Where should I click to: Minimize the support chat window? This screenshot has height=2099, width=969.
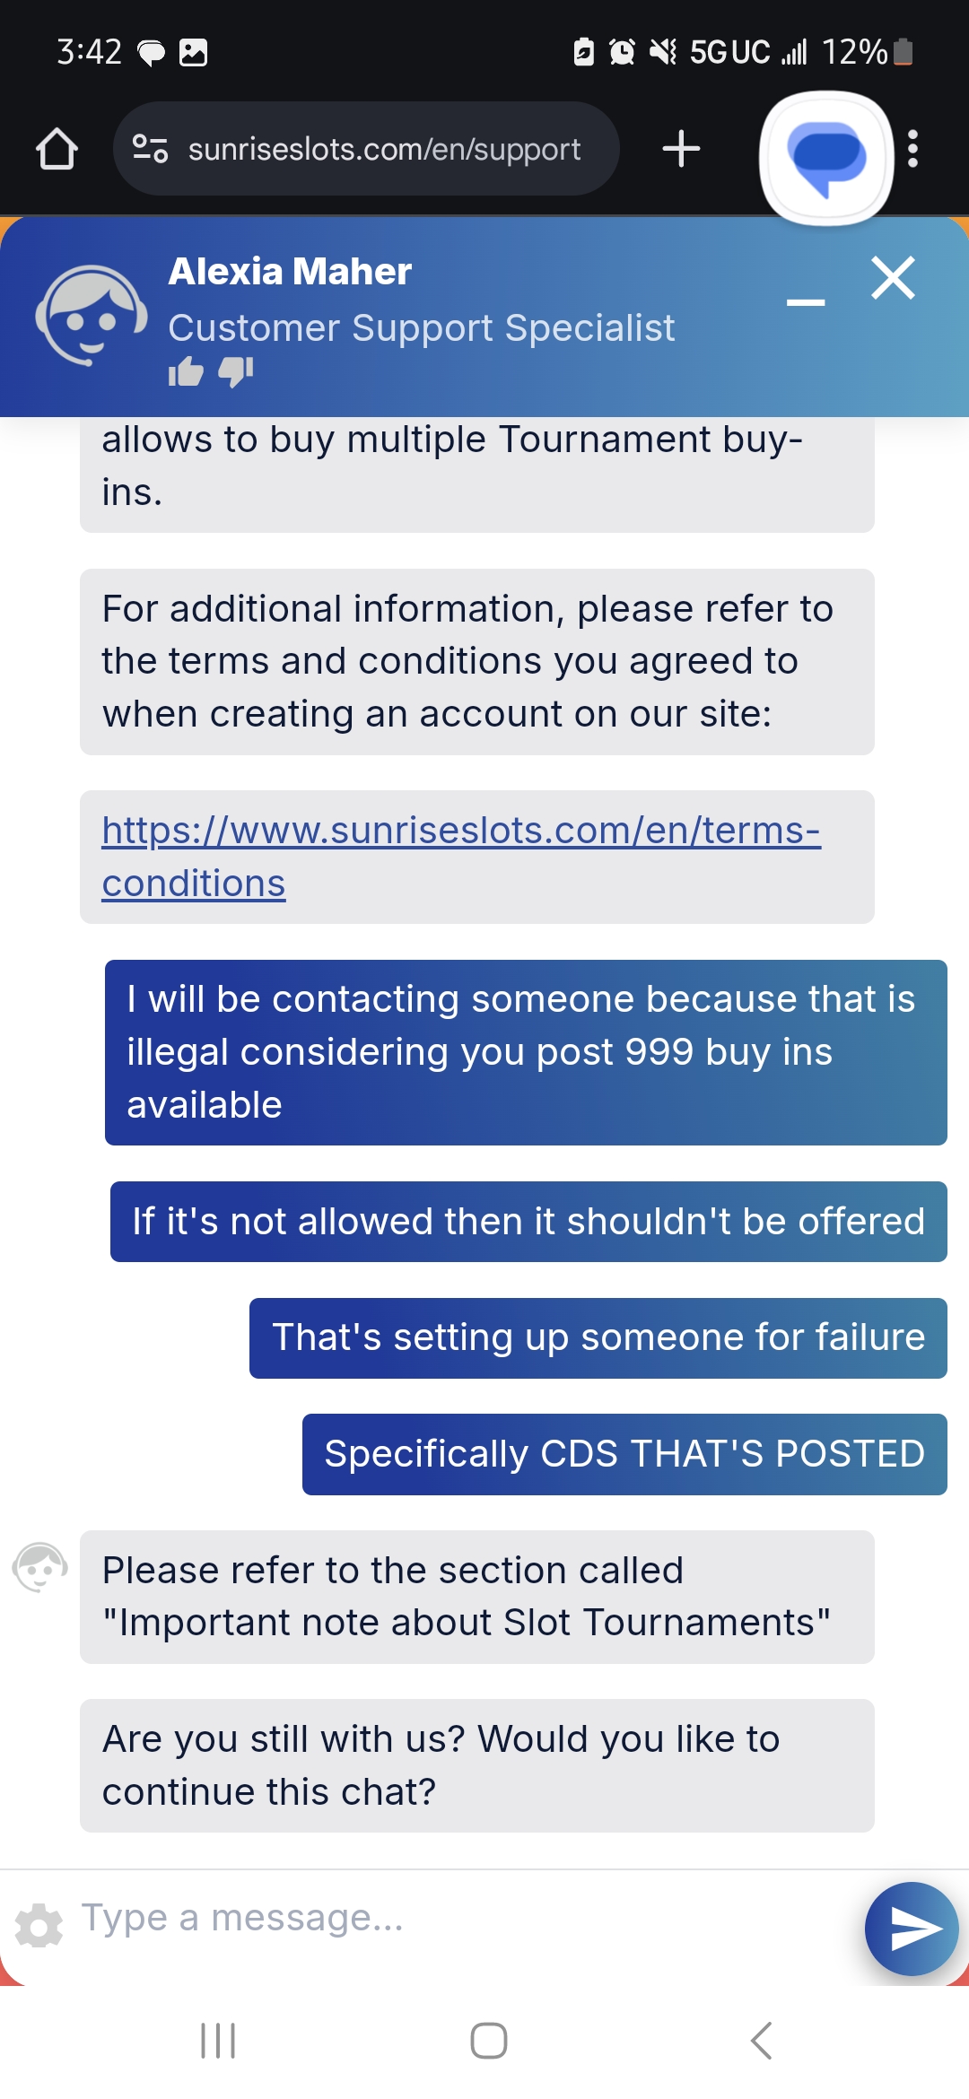coord(806,302)
